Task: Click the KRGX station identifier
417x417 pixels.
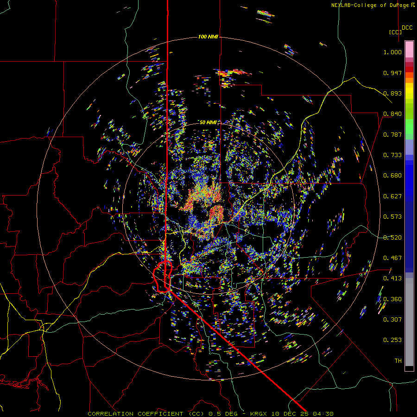Action: [x=260, y=414]
